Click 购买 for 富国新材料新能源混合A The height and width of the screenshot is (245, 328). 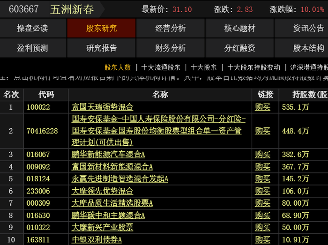coord(262,167)
